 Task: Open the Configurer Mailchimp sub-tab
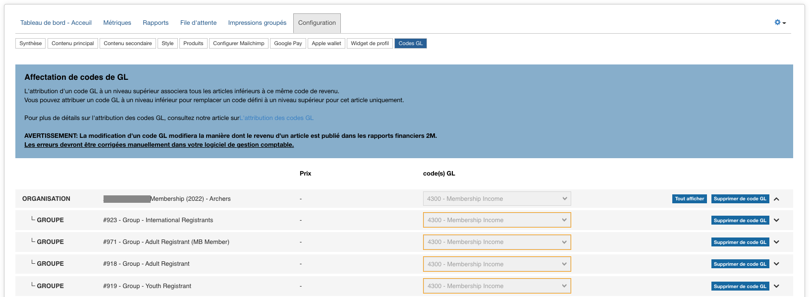click(x=238, y=44)
